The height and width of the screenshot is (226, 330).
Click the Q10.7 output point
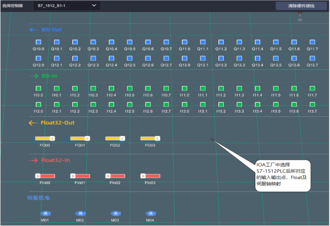click(166, 42)
